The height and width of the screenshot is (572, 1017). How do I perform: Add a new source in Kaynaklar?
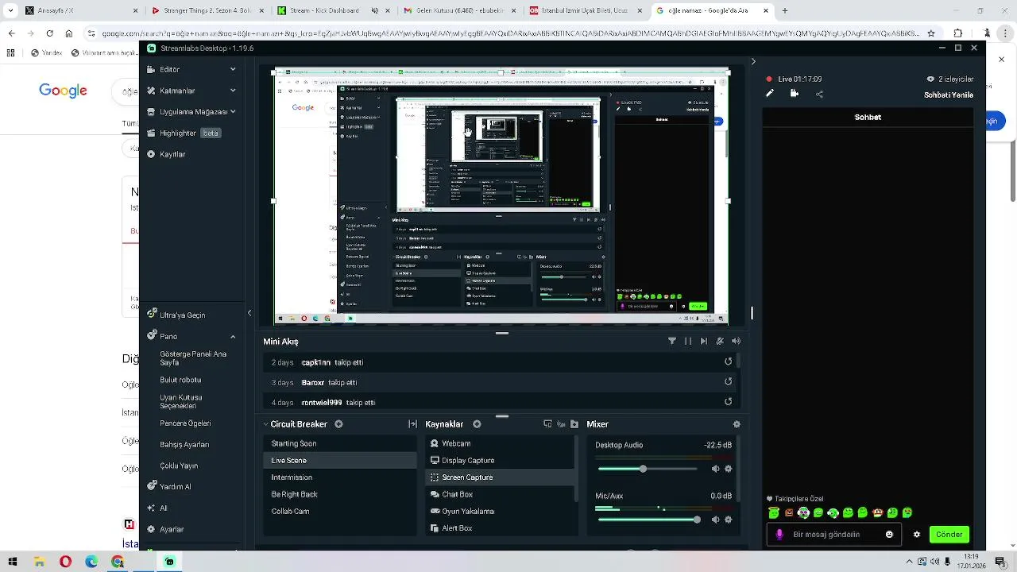(x=477, y=424)
